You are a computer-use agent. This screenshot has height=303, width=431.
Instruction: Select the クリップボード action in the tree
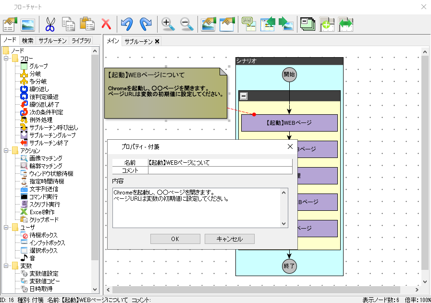point(44,220)
